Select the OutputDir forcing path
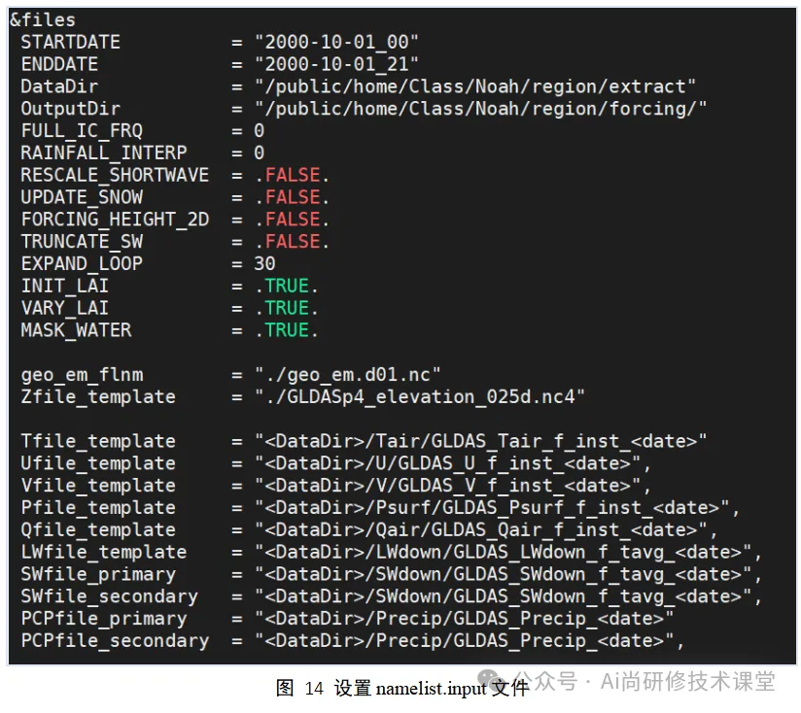This screenshot has width=801, height=713. 481,109
